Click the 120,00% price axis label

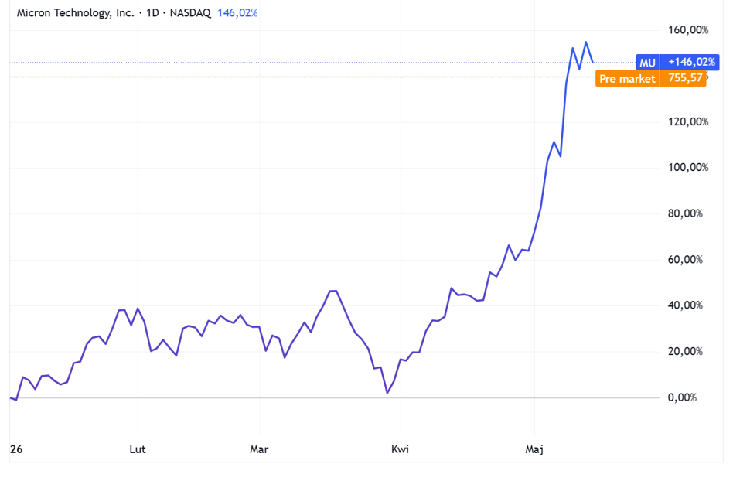pos(688,122)
